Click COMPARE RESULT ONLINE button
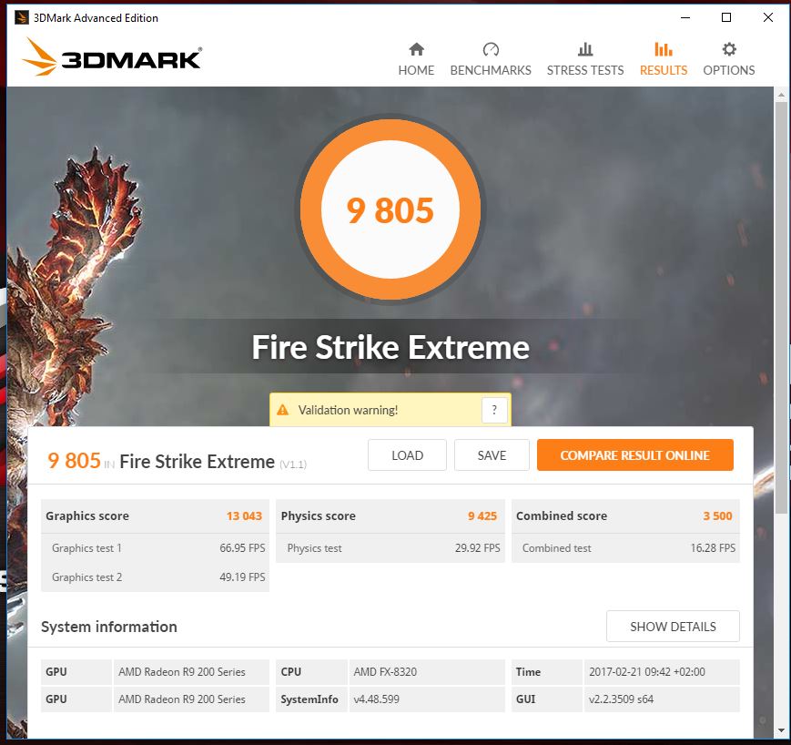 [x=635, y=455]
